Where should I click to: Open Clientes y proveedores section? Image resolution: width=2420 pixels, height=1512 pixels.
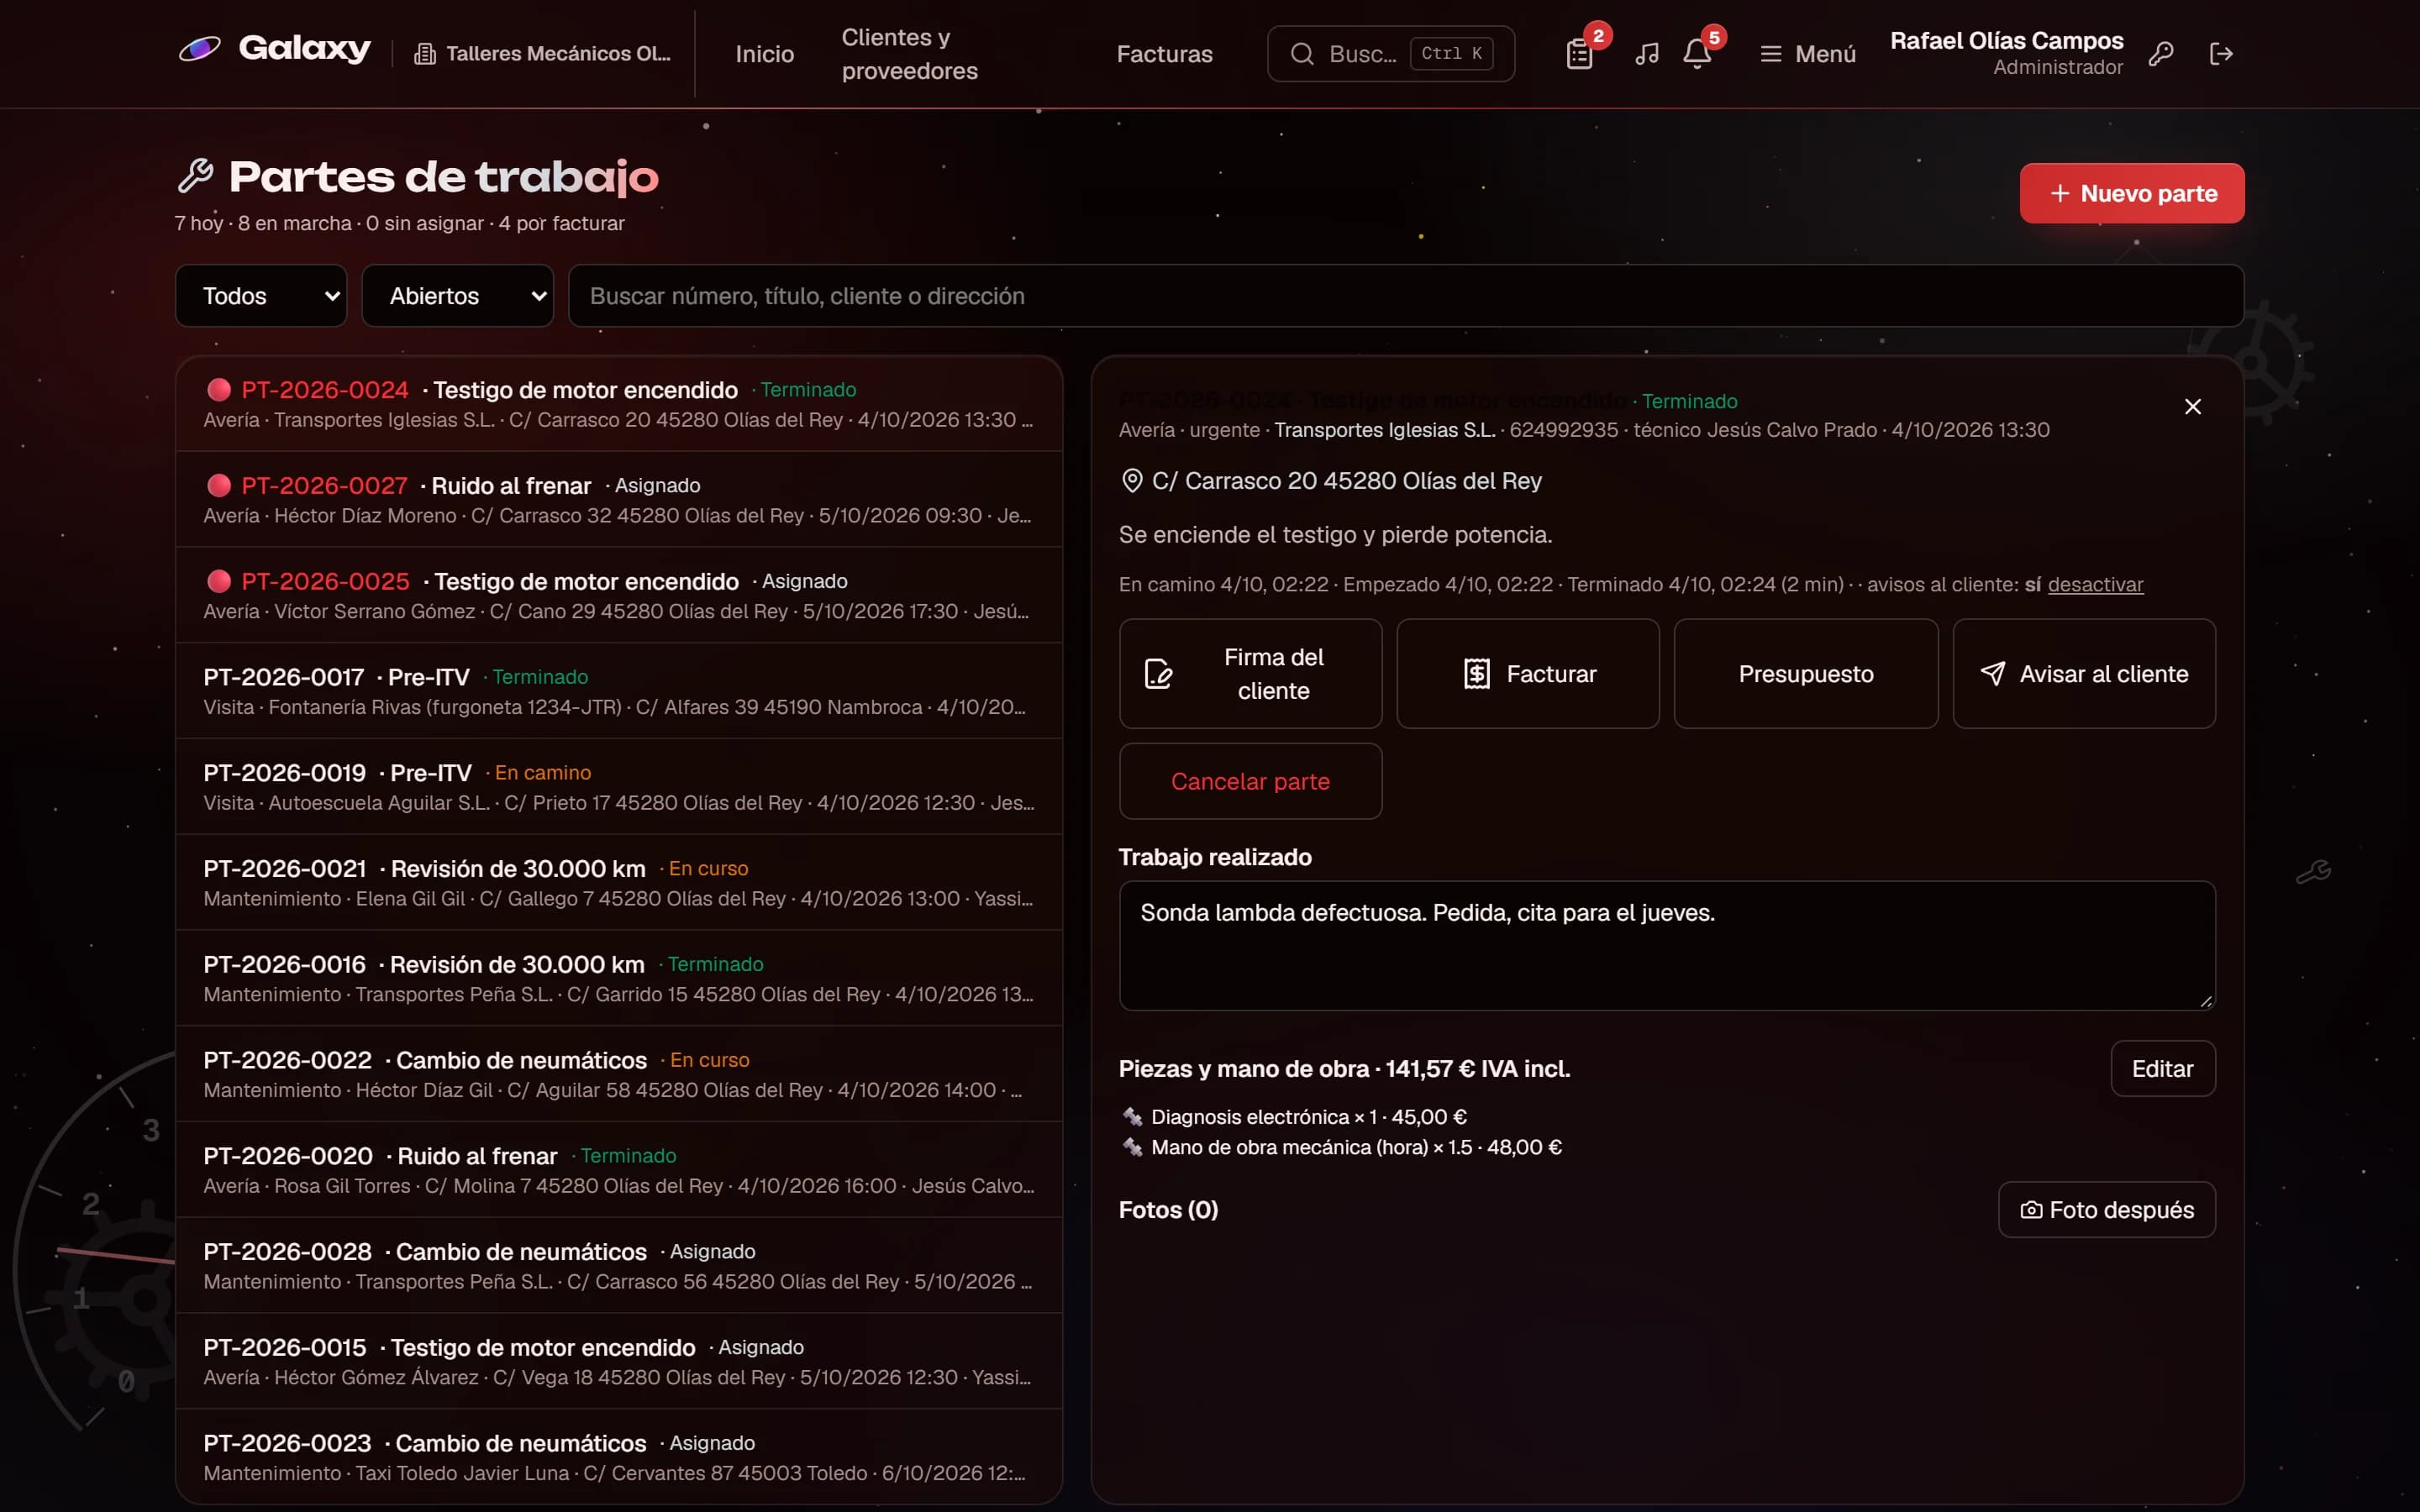point(910,54)
